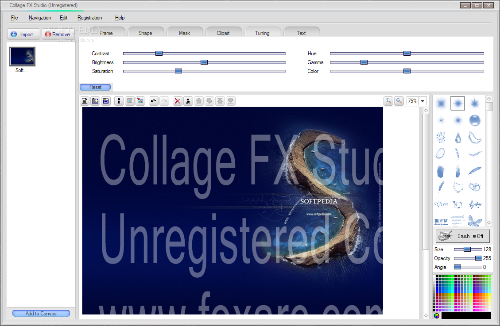Choose the glossy bubble sphere brush
Image resolution: width=500 pixels, height=326 pixels.
474,120
